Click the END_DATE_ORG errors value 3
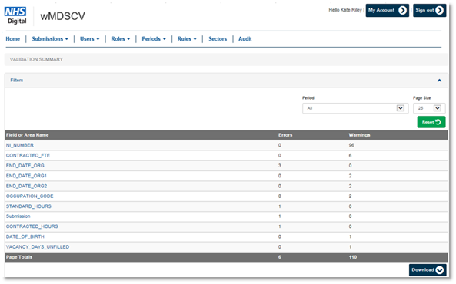Image resolution: width=456 pixels, height=284 pixels. (279, 166)
